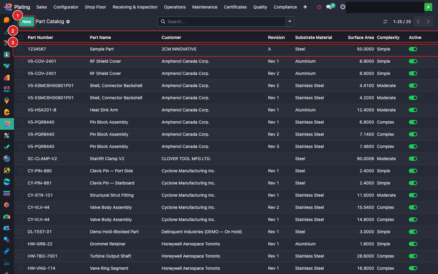Viewport: 438px width, 274px height.
Task: Select the Plating app icon in the sidebar
Action: coord(7,124)
